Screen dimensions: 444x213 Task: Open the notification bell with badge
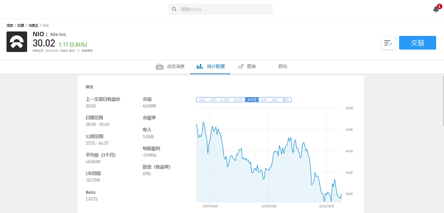tap(436, 9)
